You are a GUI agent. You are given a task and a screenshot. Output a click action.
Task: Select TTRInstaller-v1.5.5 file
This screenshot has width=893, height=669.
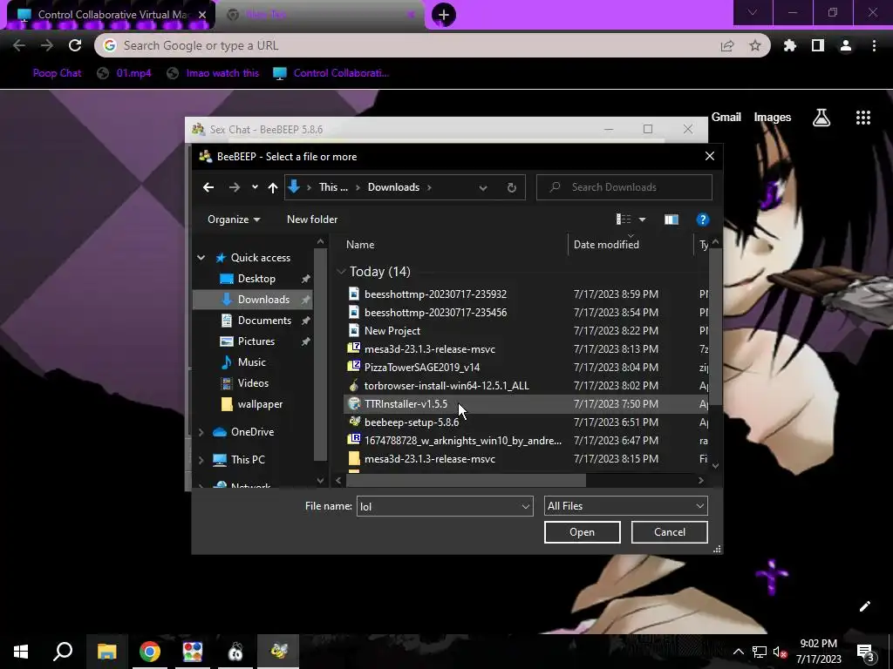(x=406, y=404)
